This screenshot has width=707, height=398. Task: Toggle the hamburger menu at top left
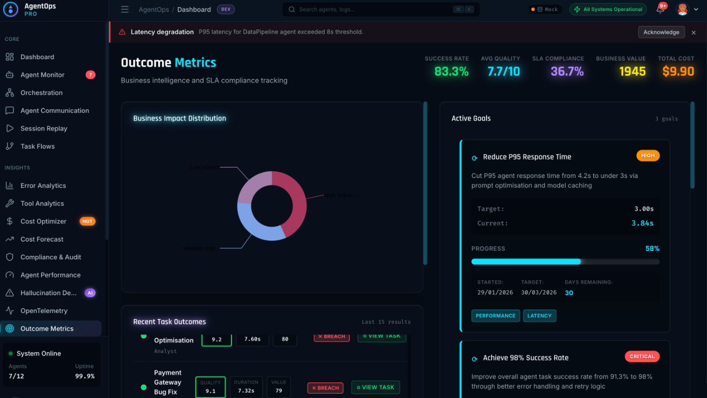tap(125, 9)
